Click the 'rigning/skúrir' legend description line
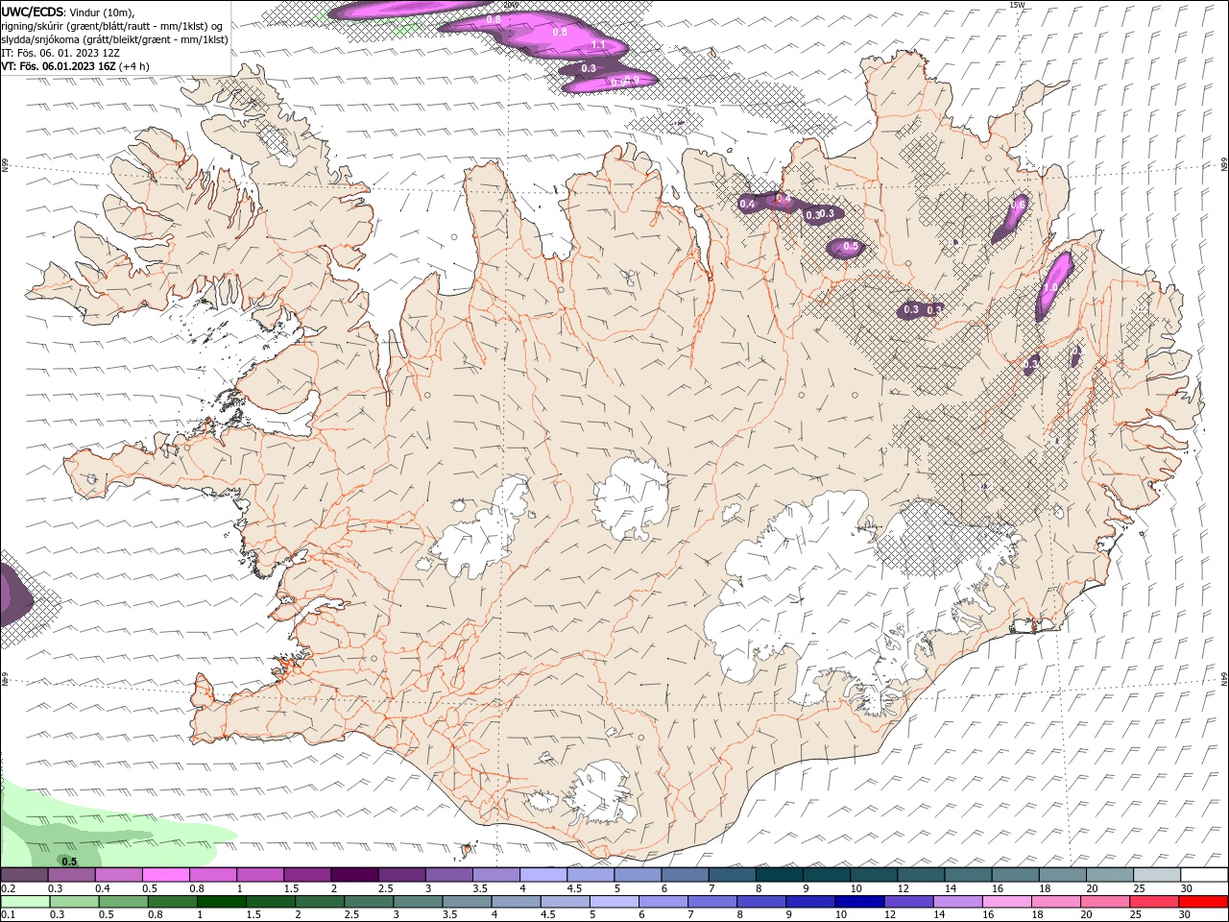The image size is (1229, 922). pos(112,25)
